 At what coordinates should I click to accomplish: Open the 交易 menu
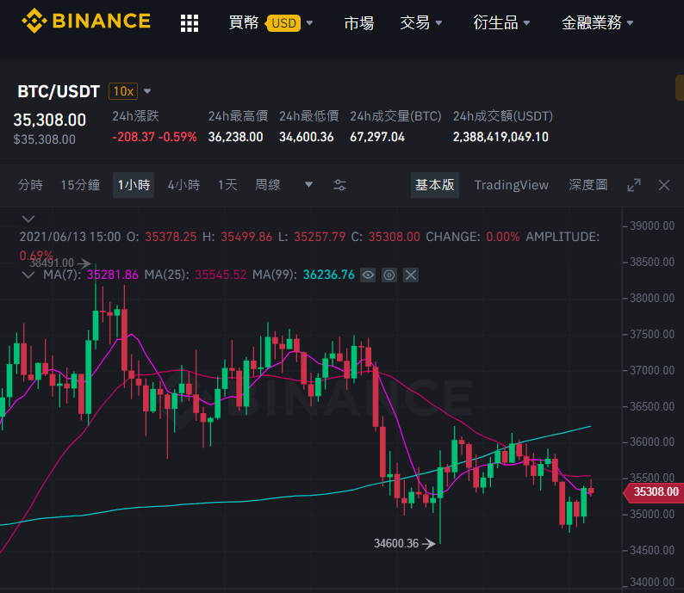(x=421, y=22)
